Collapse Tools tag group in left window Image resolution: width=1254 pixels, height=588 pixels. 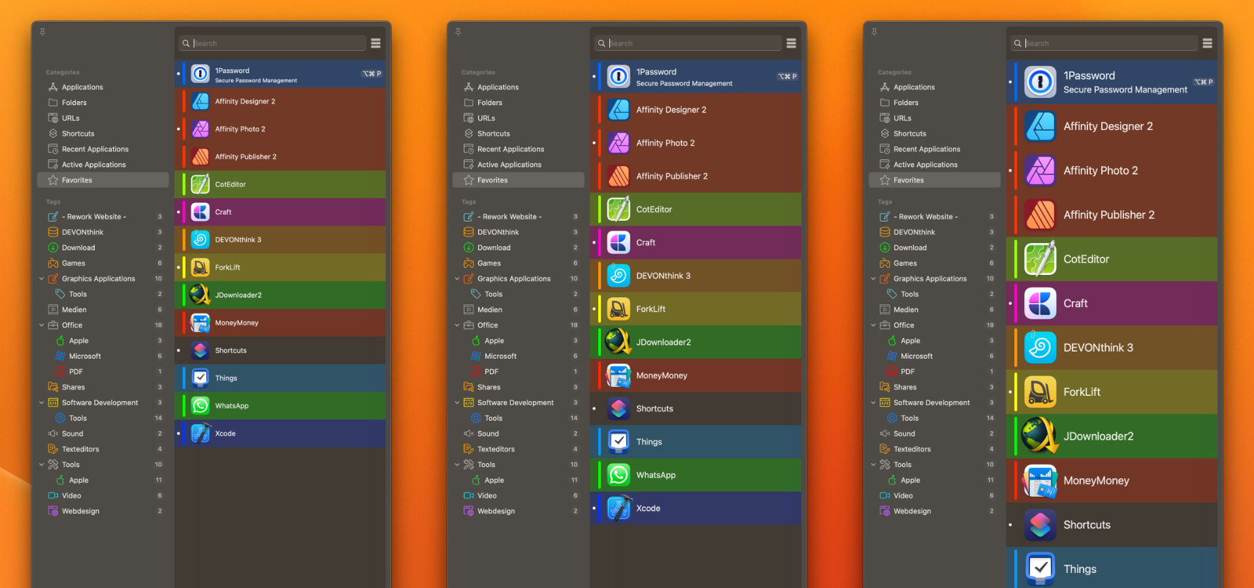point(42,465)
